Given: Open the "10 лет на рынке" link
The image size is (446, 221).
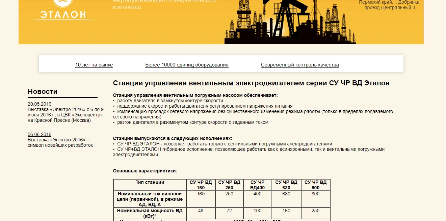Looking at the screenshot, I should [x=94, y=65].
